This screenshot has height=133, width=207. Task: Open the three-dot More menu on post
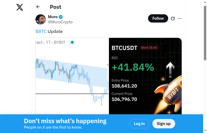180,18
